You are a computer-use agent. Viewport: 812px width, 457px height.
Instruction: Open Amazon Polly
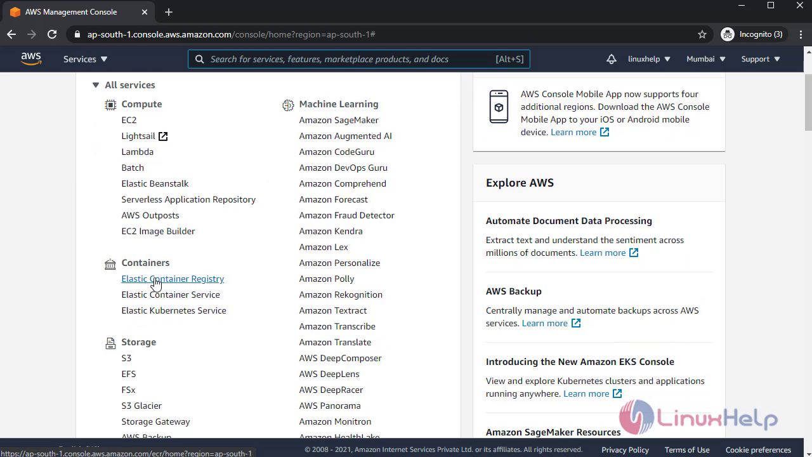327,279
